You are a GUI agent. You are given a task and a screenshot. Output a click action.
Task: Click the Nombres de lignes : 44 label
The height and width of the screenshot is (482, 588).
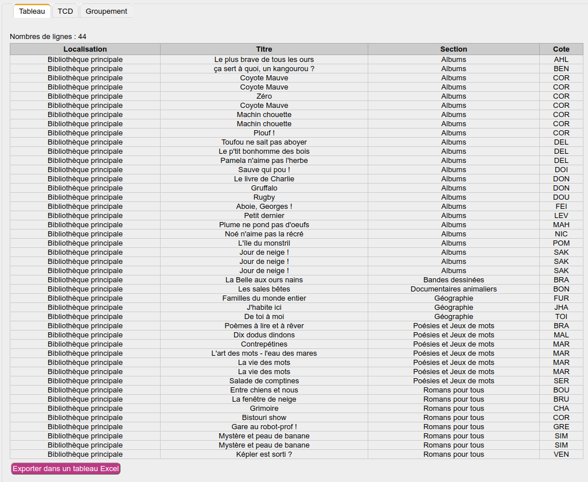click(45, 36)
